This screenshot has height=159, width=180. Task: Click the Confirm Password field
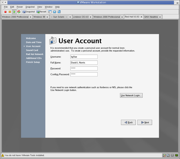[x=84, y=74]
